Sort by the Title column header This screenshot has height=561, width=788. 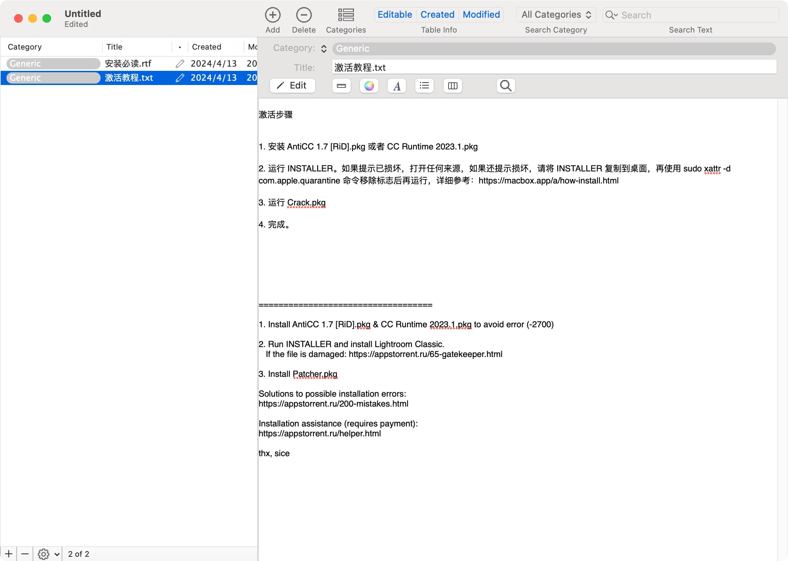(x=114, y=47)
